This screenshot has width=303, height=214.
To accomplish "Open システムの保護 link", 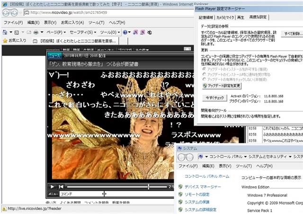I will (197, 202).
